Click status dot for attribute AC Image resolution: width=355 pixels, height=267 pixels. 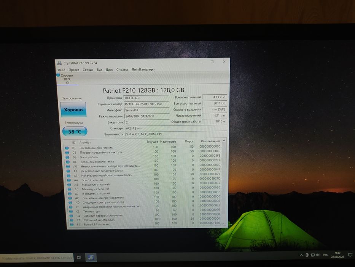click(x=70, y=198)
